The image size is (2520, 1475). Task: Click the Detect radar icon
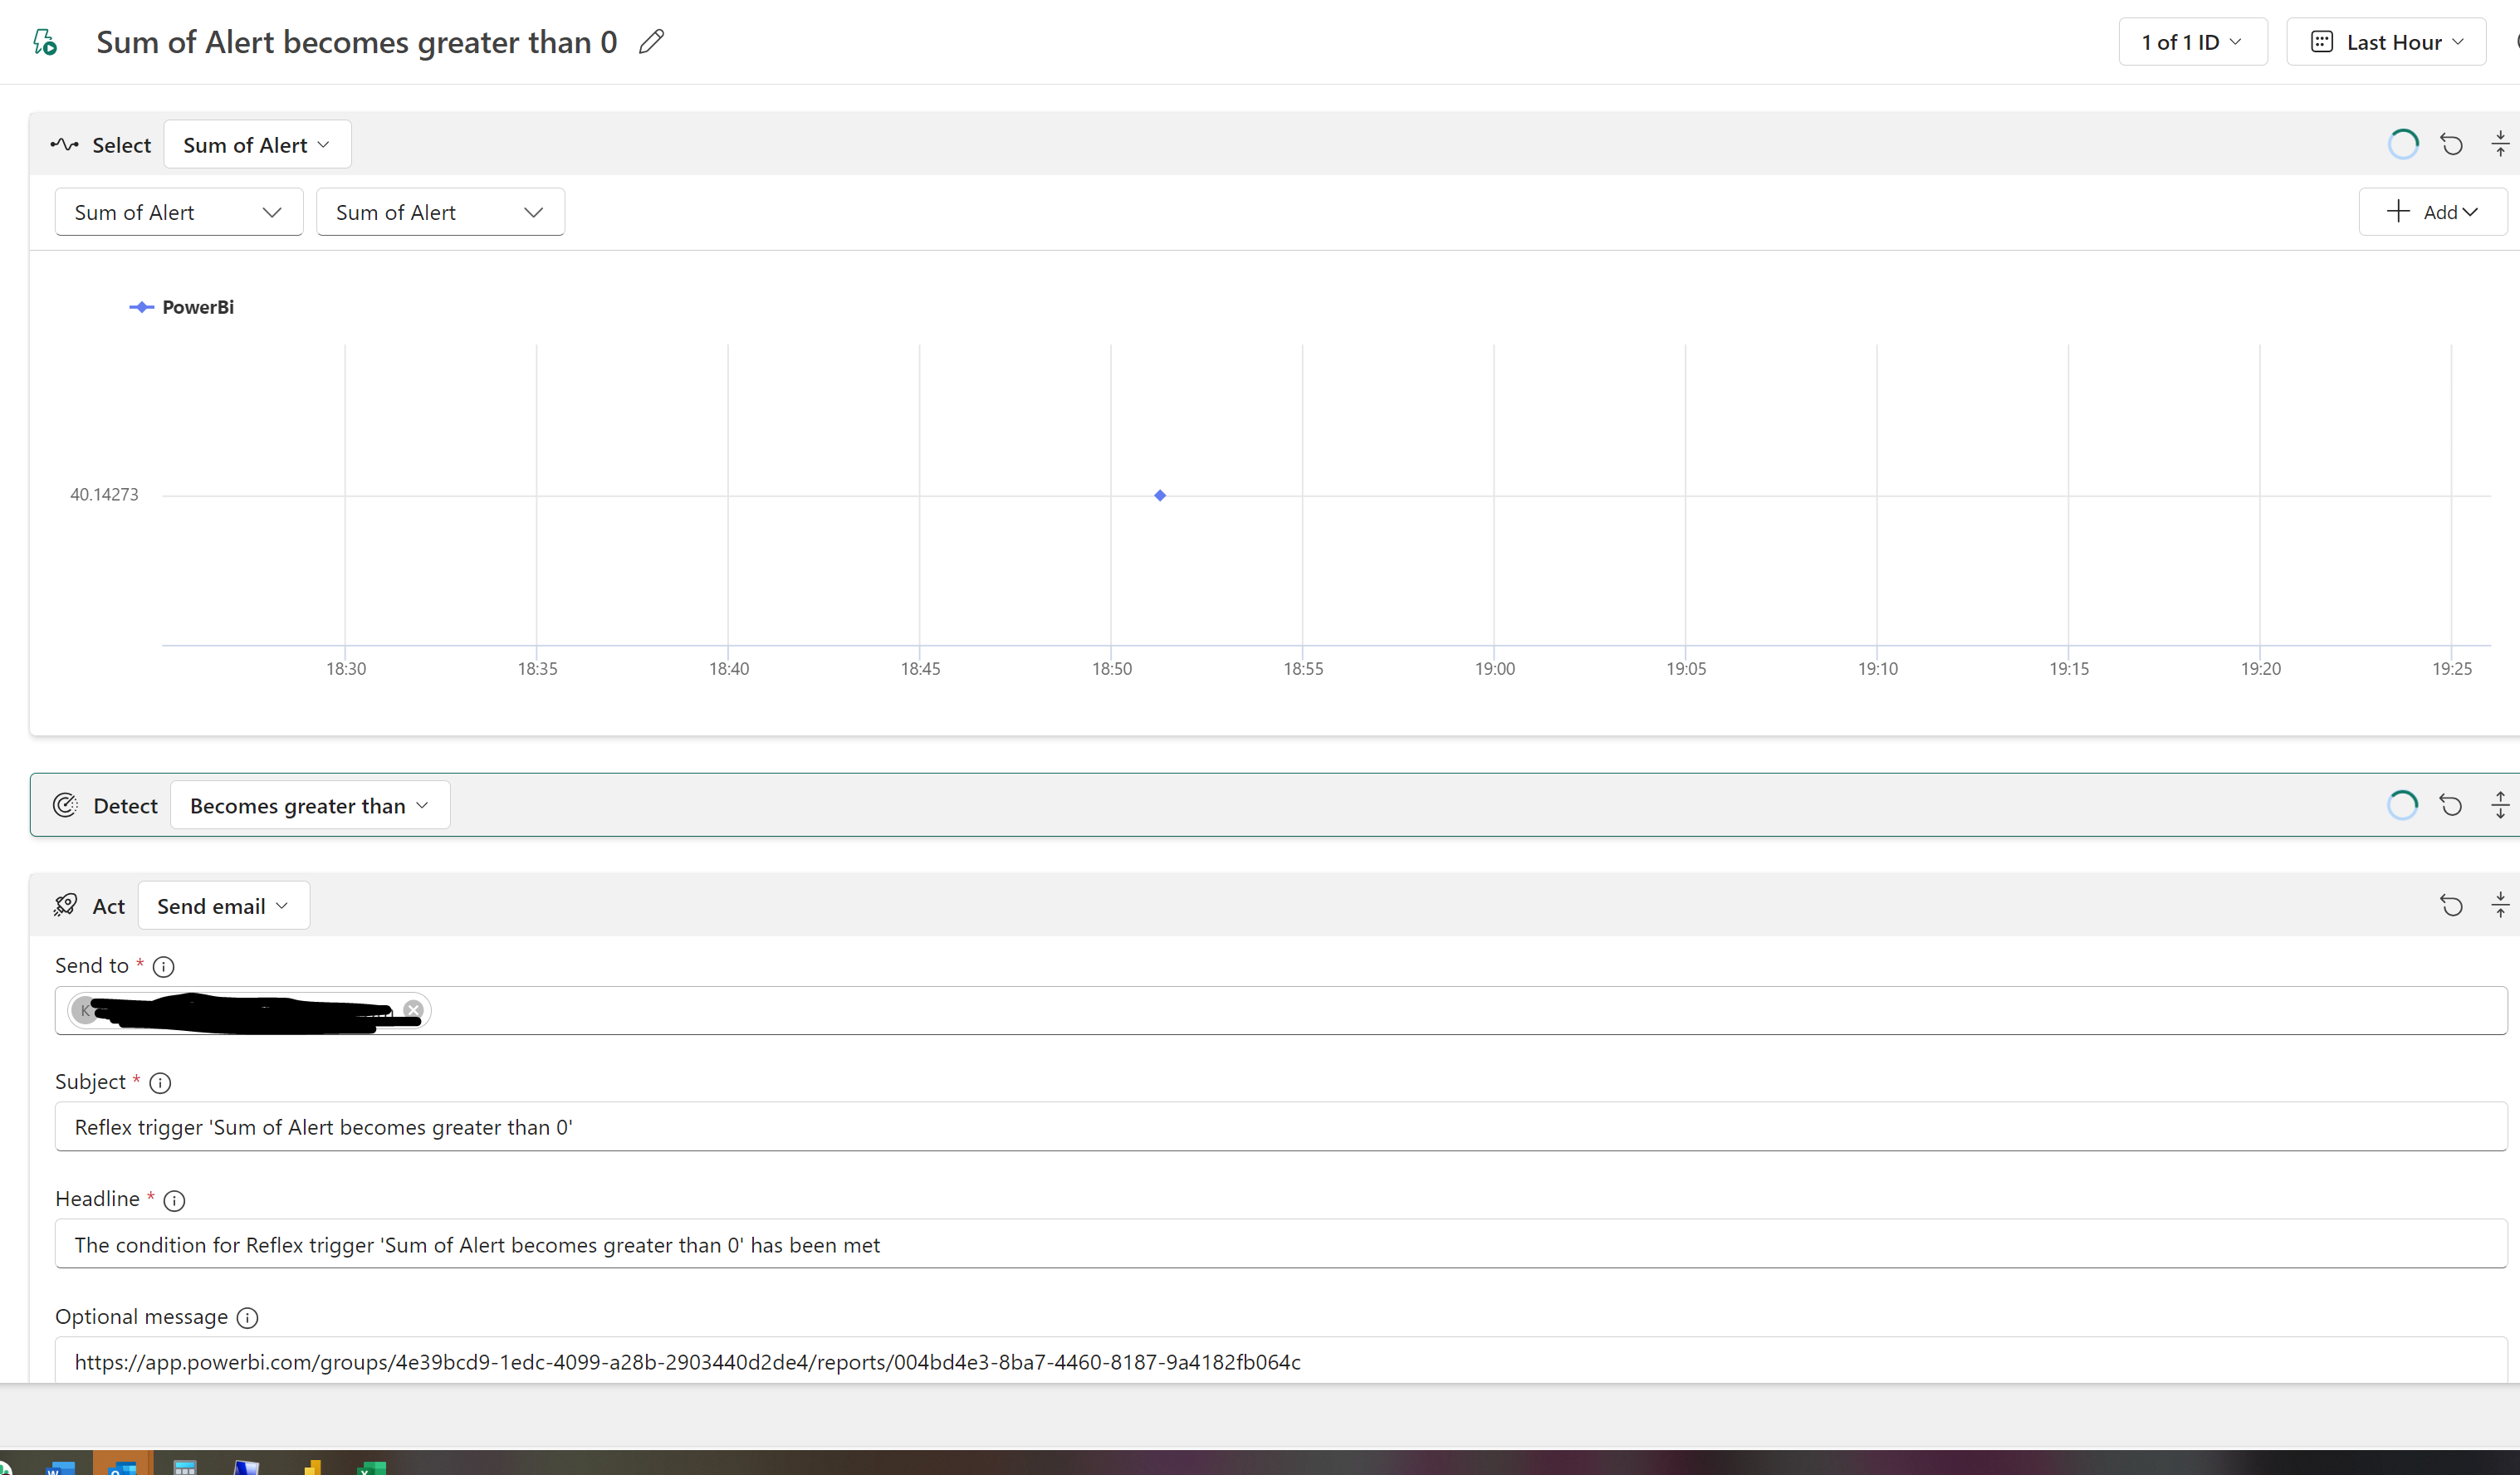(x=65, y=805)
